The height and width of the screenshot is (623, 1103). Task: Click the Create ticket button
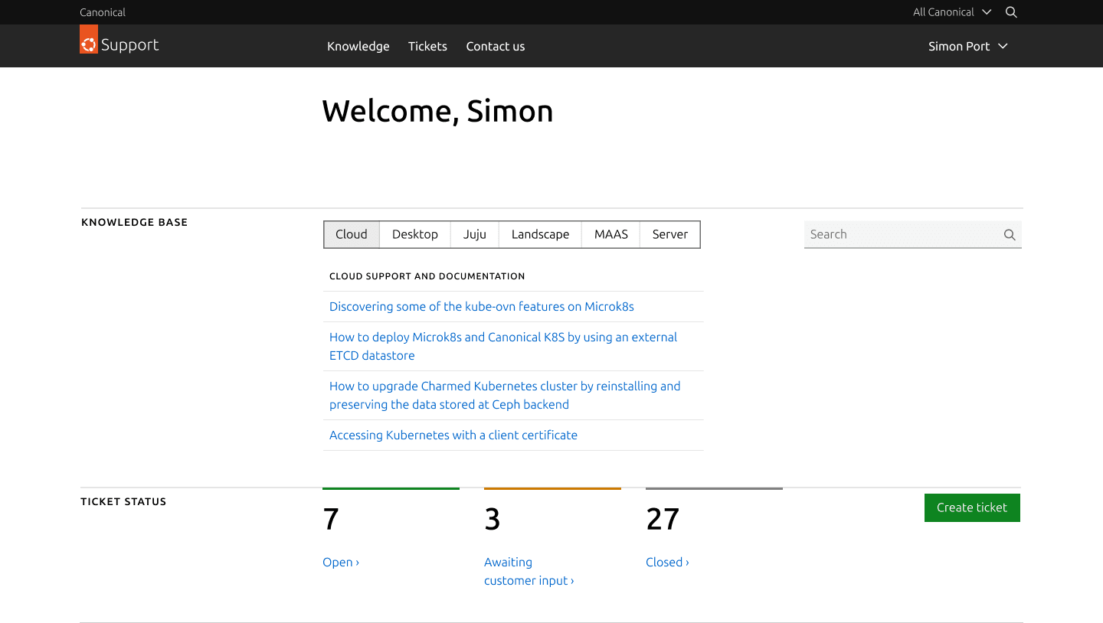[972, 507]
